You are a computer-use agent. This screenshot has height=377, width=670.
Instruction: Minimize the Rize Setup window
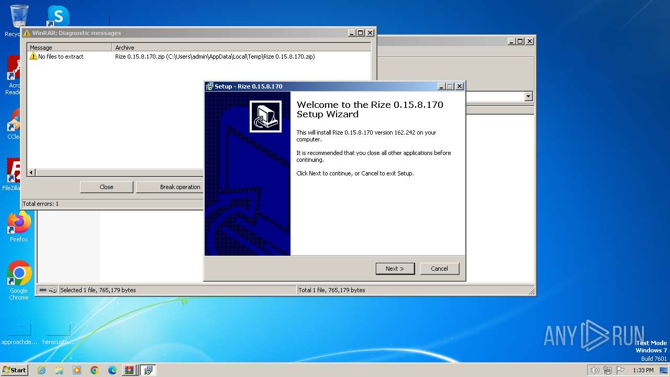point(441,86)
